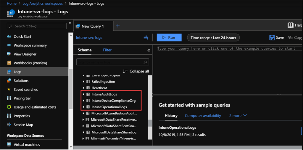Image resolution: width=303 pixels, height=150 pixels.
Task: Click the Workspace summary icon
Action: pyautogui.click(x=9, y=46)
